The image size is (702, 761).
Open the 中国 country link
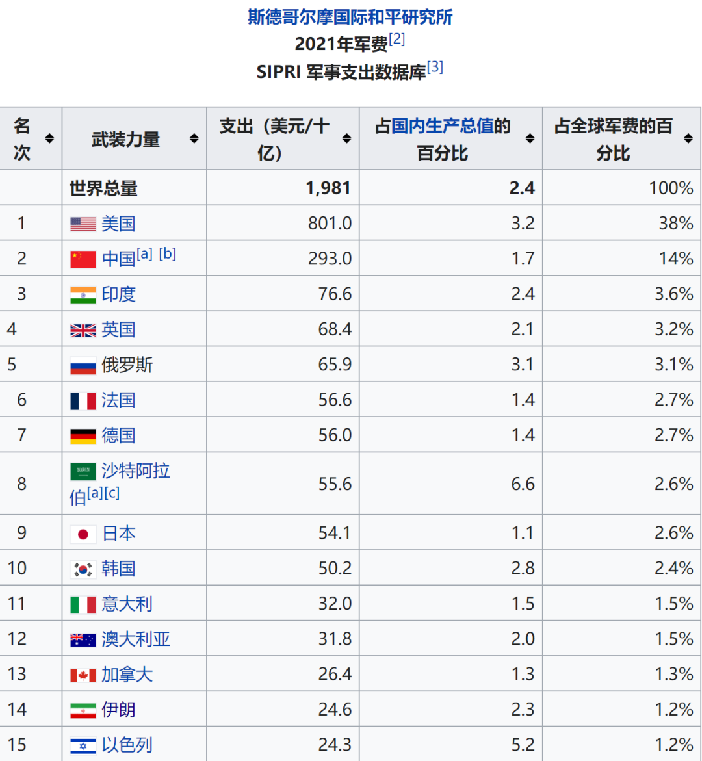click(118, 259)
